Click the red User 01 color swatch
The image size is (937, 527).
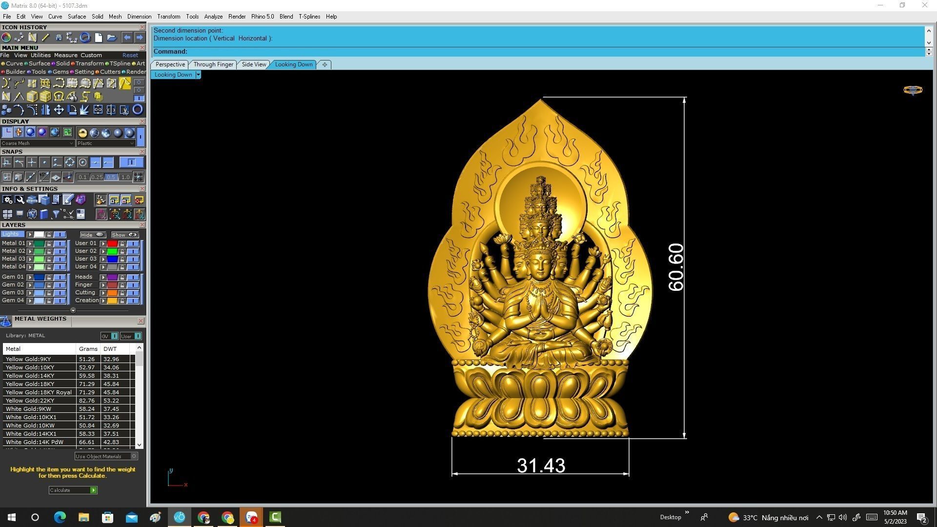pos(112,243)
